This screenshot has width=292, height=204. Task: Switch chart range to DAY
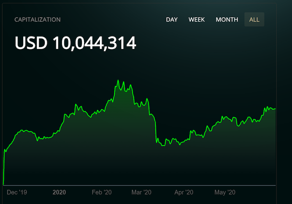172,19
